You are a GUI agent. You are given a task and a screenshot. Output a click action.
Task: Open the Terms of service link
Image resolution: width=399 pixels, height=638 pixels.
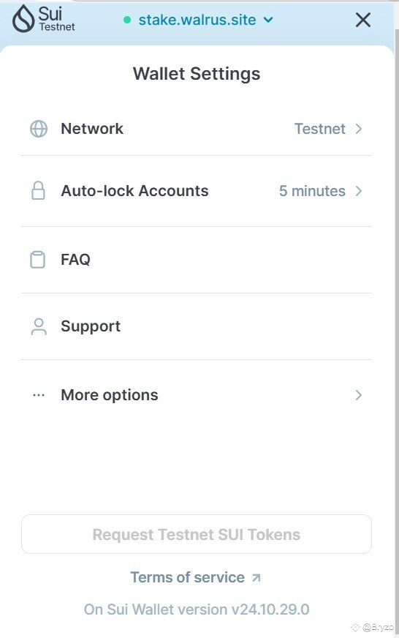[x=187, y=577]
